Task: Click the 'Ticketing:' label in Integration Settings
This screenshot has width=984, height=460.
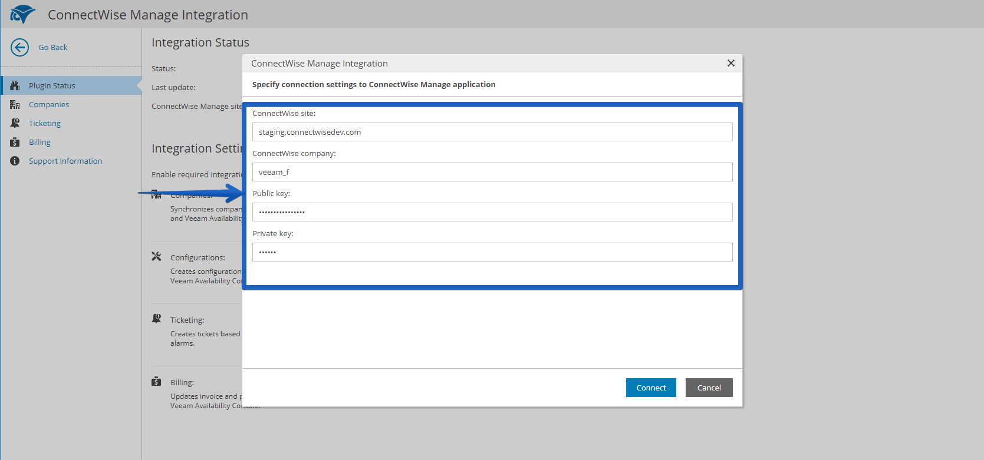Action: tap(187, 320)
